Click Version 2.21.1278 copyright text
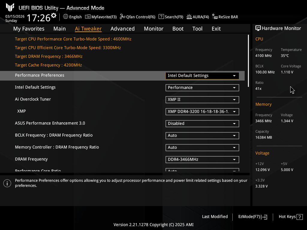The image size is (307, 230). [x=153, y=225]
